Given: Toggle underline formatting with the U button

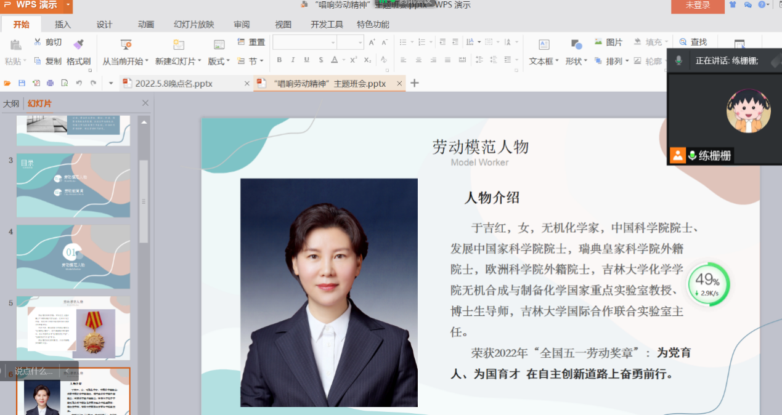Looking at the screenshot, I should click(306, 60).
